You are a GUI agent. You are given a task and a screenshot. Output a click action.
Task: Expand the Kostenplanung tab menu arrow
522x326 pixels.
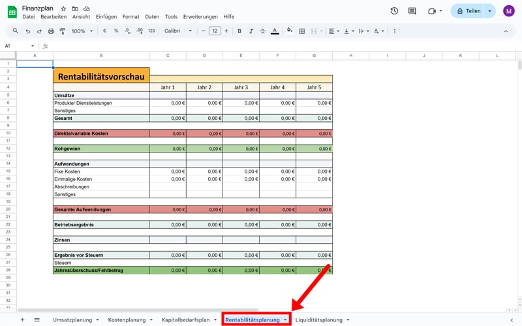click(x=151, y=320)
